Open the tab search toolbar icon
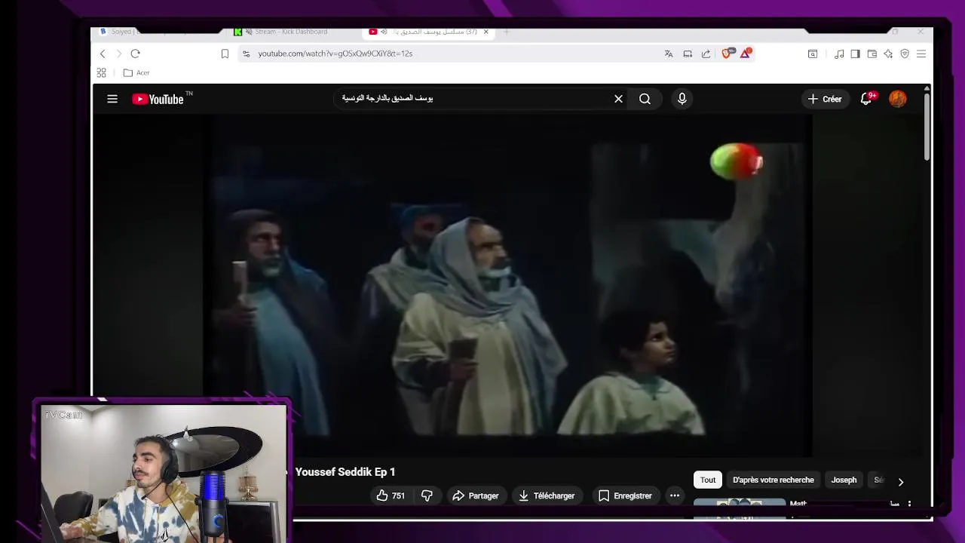965x543 pixels. [x=813, y=54]
